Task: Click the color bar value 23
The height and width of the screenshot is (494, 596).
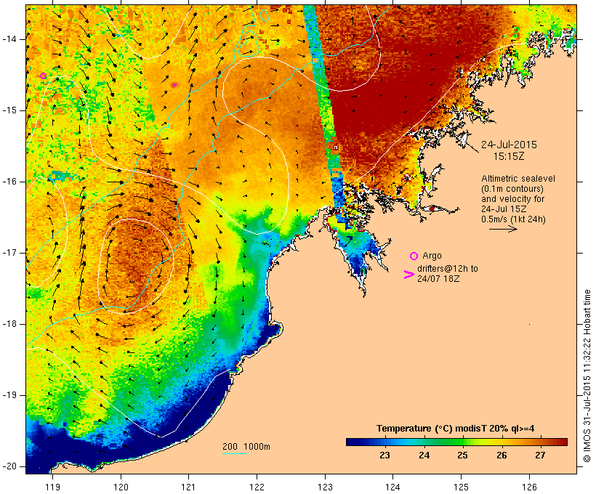Action: 384,455
